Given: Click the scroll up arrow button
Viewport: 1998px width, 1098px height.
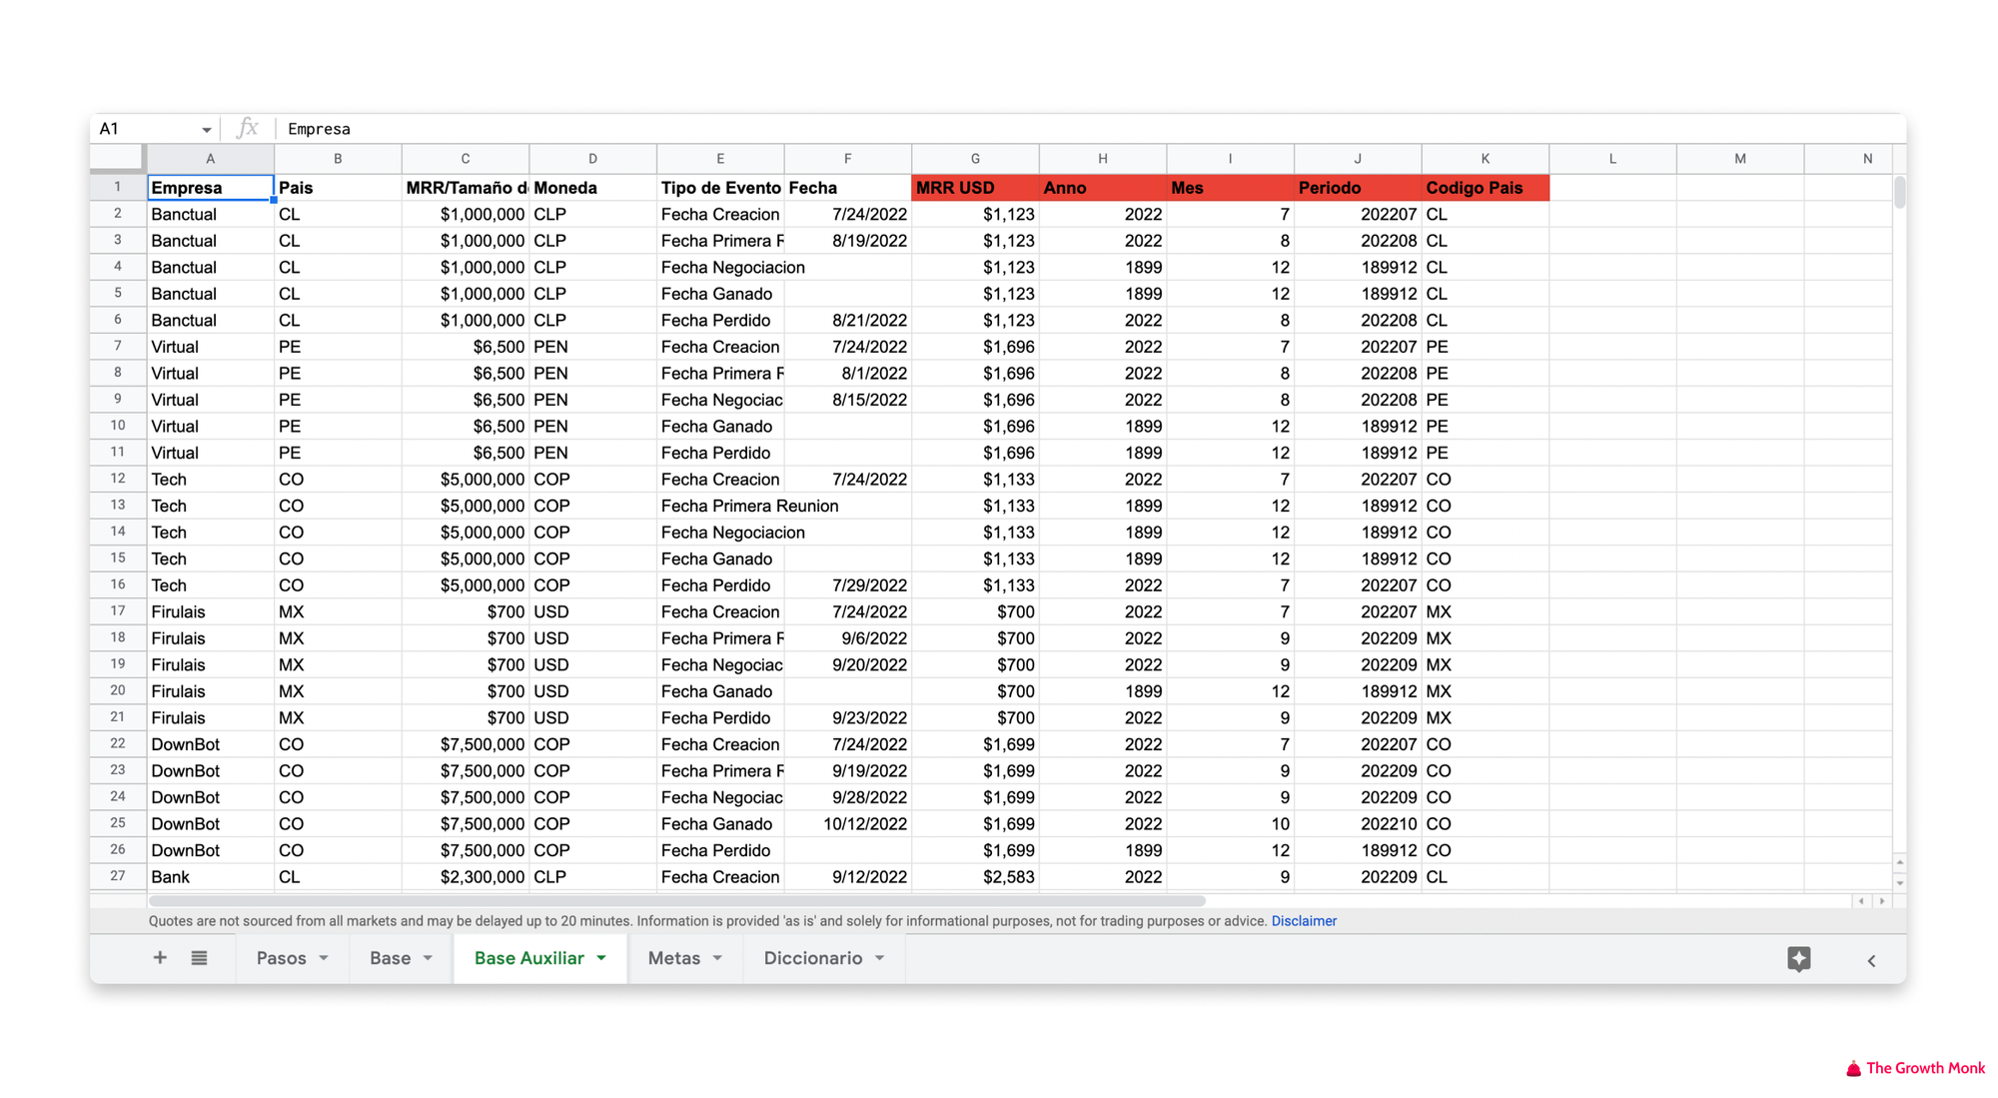Looking at the screenshot, I should pyautogui.click(x=1899, y=862).
